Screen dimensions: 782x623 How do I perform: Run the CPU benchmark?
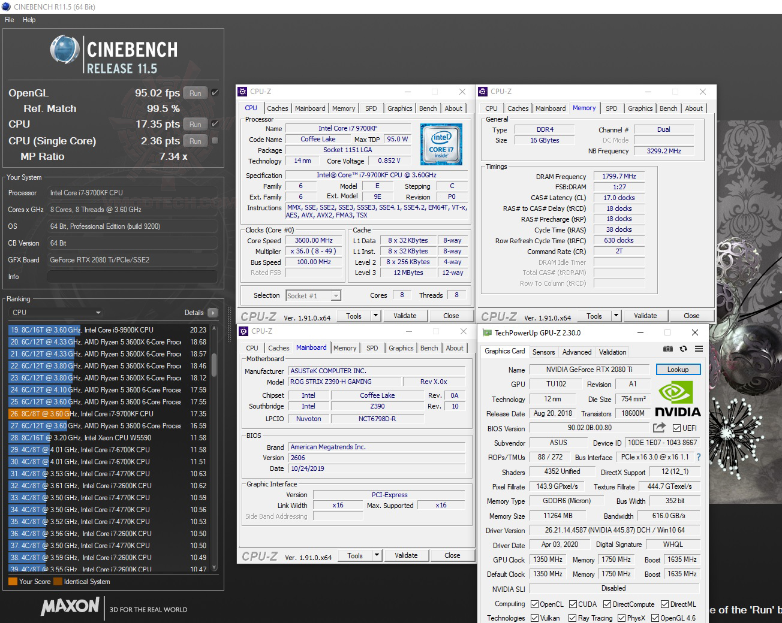coord(195,124)
